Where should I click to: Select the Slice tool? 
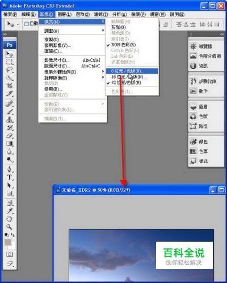click(x=10, y=93)
